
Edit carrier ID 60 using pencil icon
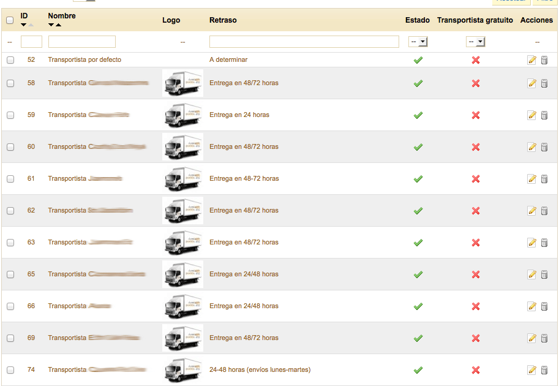[531, 147]
